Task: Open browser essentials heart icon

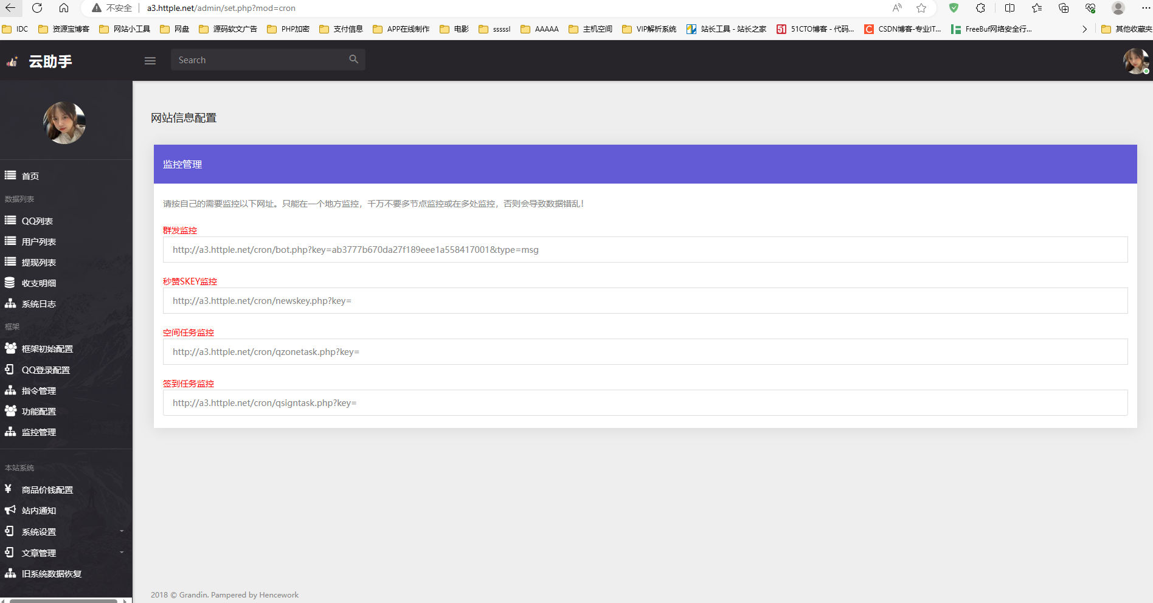Action: (x=1090, y=8)
